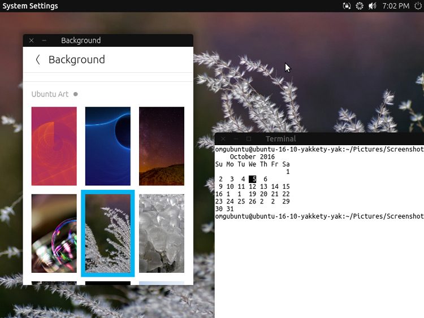Open the system settings gear indicator
The width and height of the screenshot is (424, 318).
click(x=360, y=6)
